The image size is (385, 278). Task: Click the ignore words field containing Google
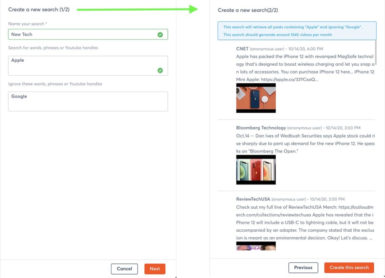(88, 101)
